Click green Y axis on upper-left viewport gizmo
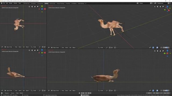 [x=42, y=6]
